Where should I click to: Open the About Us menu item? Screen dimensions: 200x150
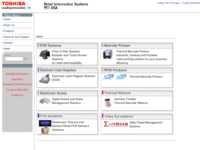(9, 25)
